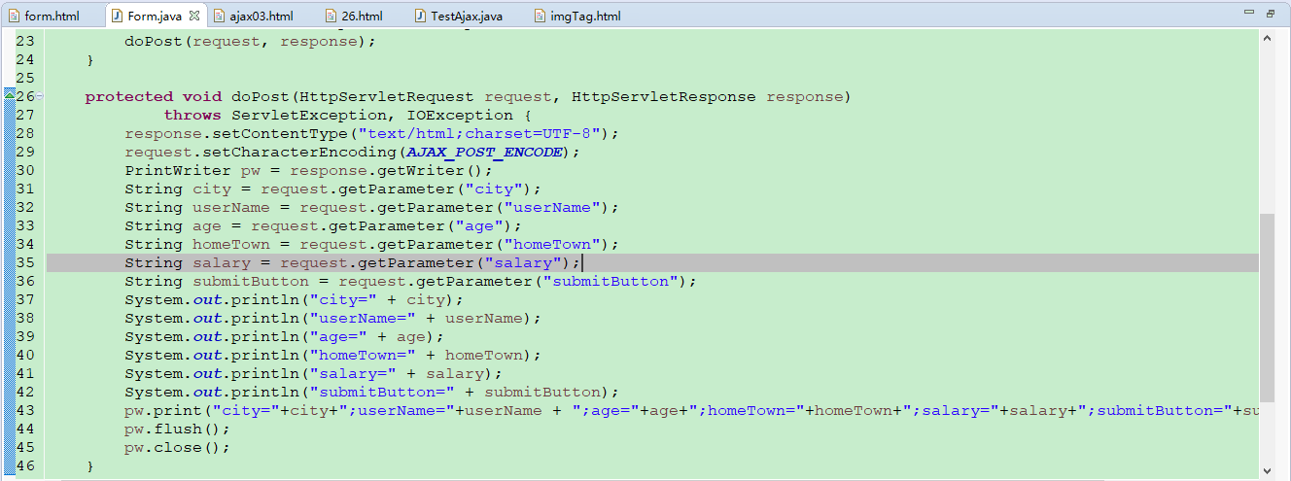Click 'PrintWriter' on line 30
1291x481 pixels.
point(178,170)
